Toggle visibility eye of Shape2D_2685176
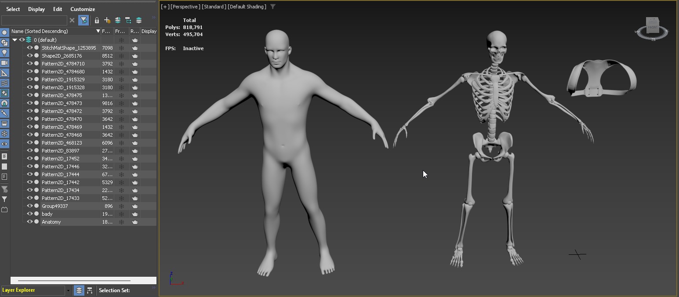The width and height of the screenshot is (679, 297). pyautogui.click(x=30, y=56)
